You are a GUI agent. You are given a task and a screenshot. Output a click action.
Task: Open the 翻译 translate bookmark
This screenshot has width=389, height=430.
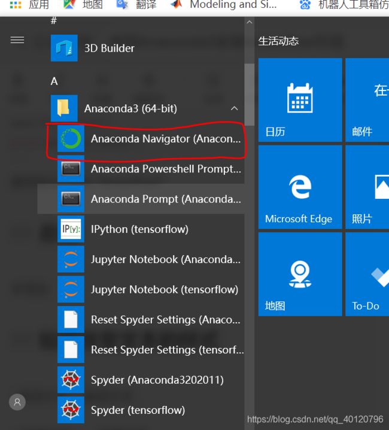pyautogui.click(x=136, y=4)
